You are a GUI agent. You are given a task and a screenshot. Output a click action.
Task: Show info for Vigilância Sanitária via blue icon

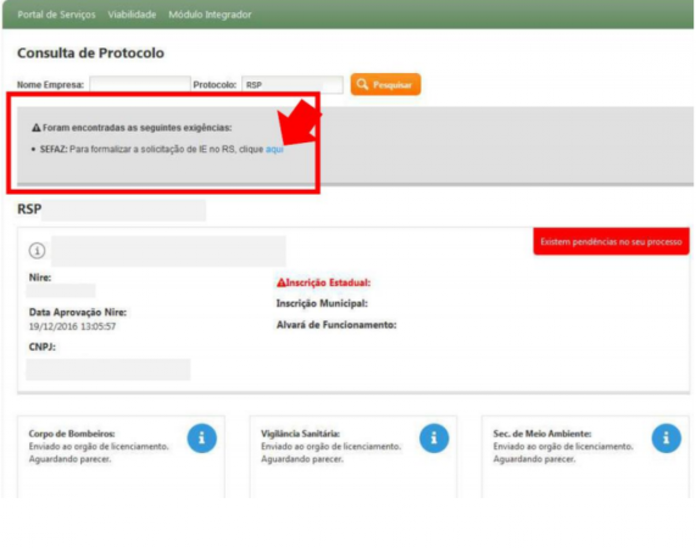434,438
